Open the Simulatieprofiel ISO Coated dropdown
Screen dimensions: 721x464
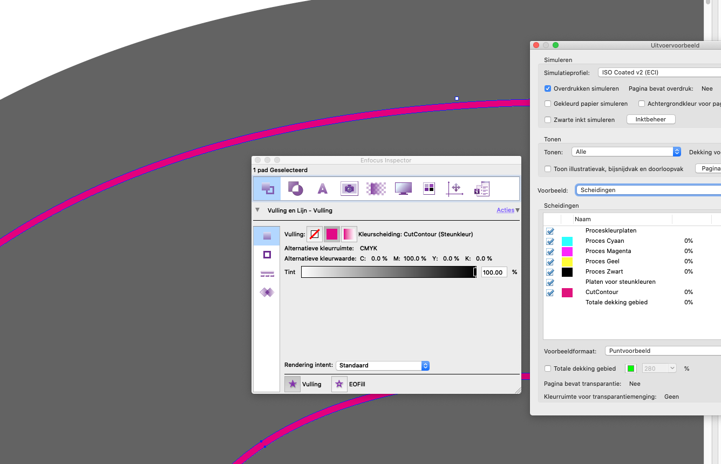(x=658, y=72)
